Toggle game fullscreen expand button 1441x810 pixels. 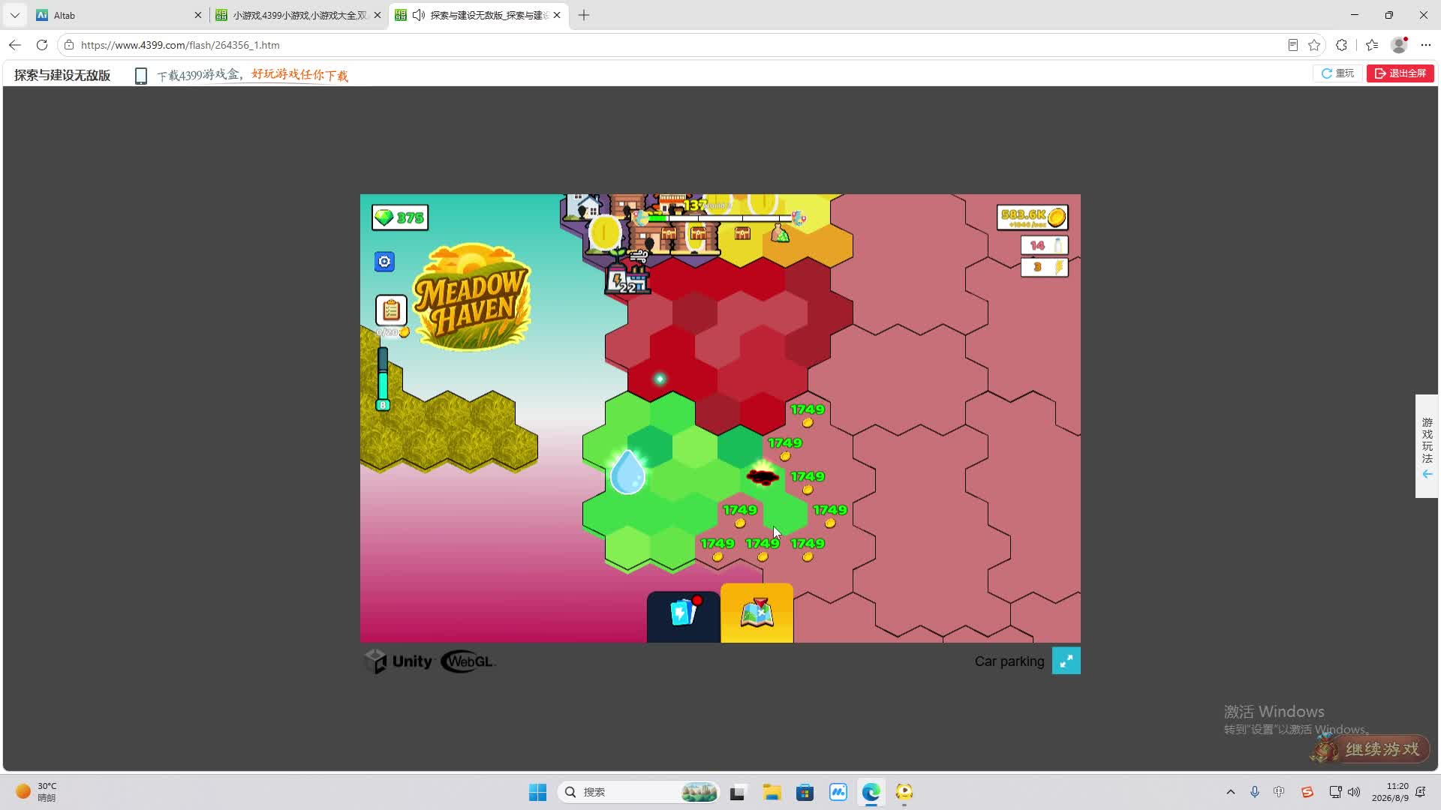click(x=1066, y=661)
